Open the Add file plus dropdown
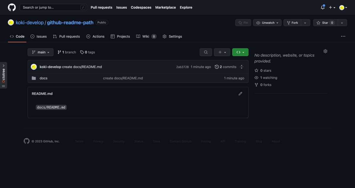 pos(222,52)
